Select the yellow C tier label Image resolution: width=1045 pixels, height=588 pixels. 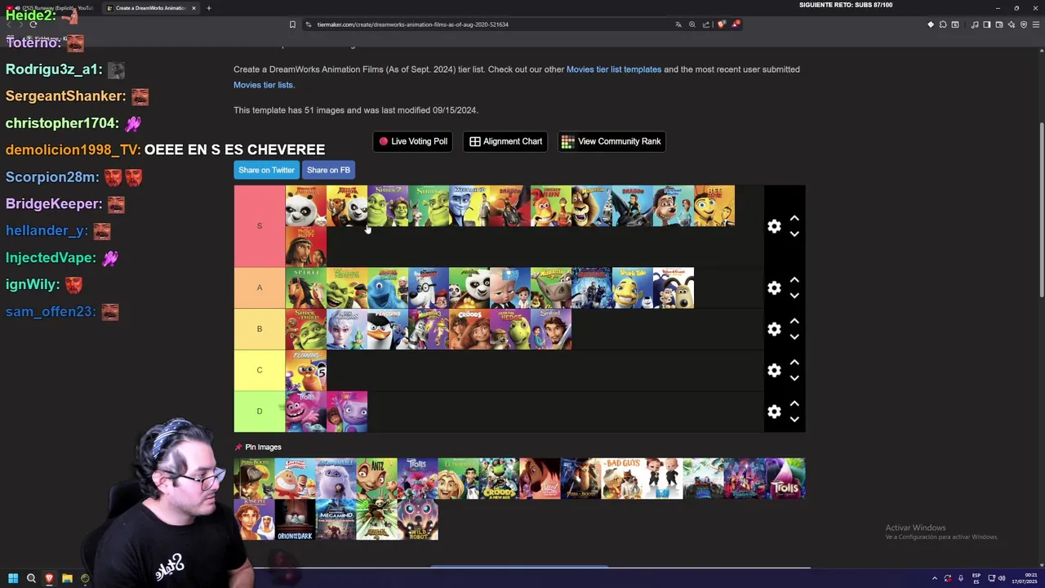(x=260, y=370)
